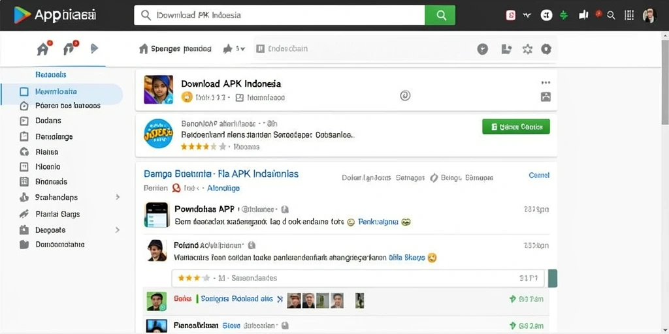669x334 pixels.
Task: Click the dark gear-like icon in toolbar right
Action: coord(546,49)
